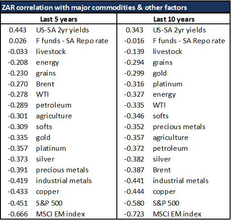
Task: Select the softs label under Last 10 years
Action: point(160,116)
